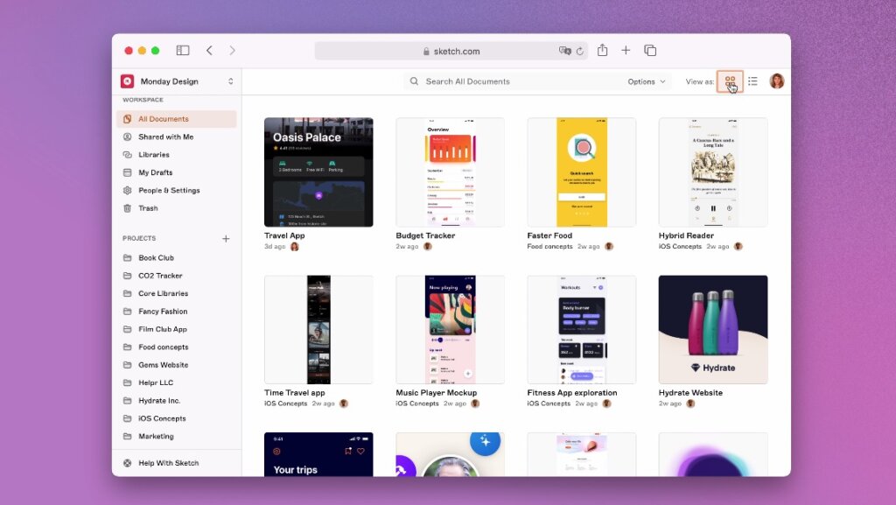Switch to grid view layout

point(730,81)
